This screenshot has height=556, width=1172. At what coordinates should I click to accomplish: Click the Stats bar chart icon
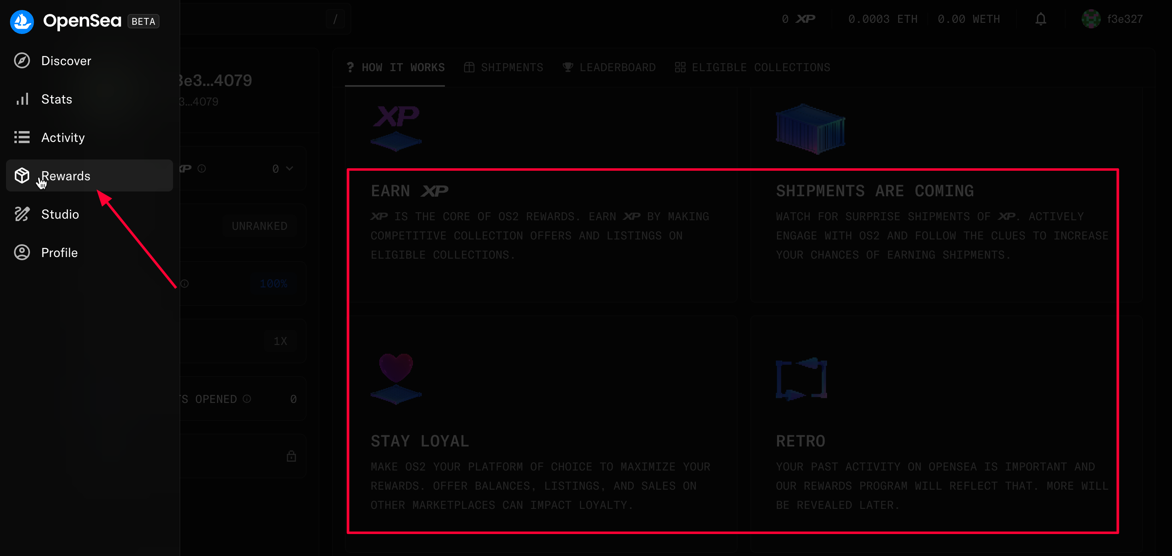coord(22,99)
